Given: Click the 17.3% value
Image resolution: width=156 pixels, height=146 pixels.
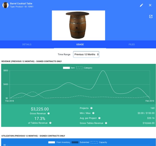Looking at the screenshot, I should click(x=40, y=119).
